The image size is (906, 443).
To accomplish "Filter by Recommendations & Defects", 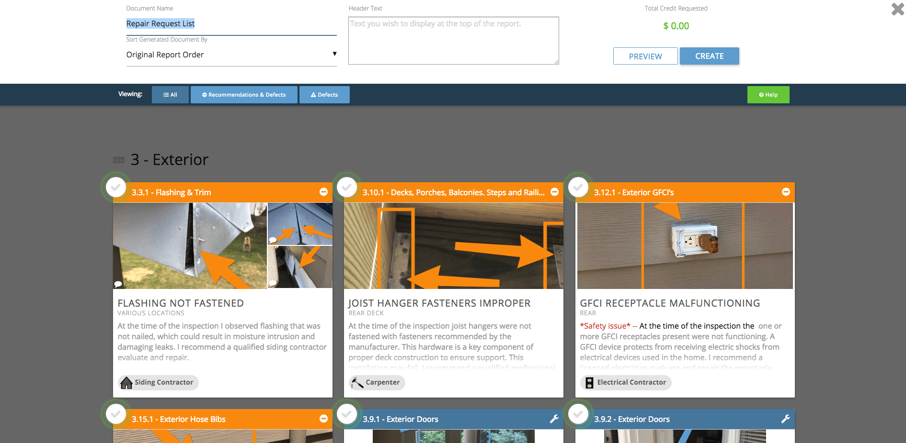I will (244, 95).
